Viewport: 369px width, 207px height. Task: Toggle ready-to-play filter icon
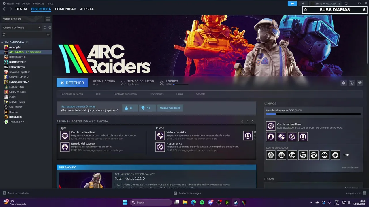point(50,28)
